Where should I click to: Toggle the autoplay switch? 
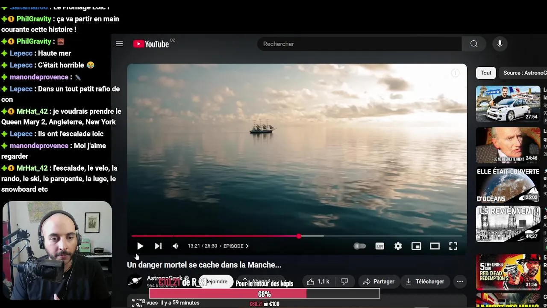(x=360, y=246)
